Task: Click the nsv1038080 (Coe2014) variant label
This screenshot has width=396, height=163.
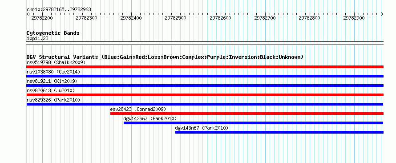Action: point(53,72)
